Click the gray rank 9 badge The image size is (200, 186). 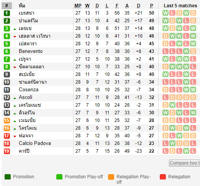pos(7,74)
